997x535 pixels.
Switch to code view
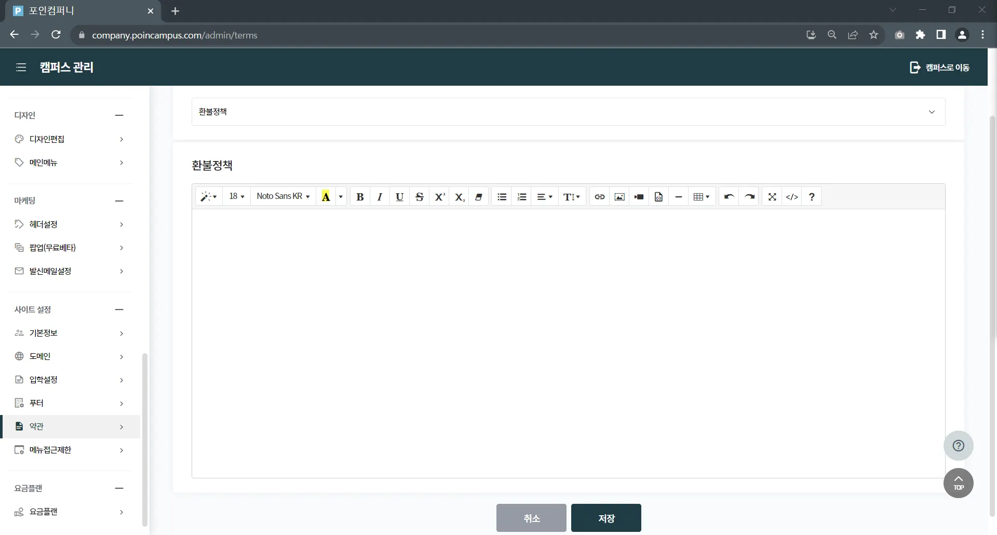pyautogui.click(x=792, y=197)
